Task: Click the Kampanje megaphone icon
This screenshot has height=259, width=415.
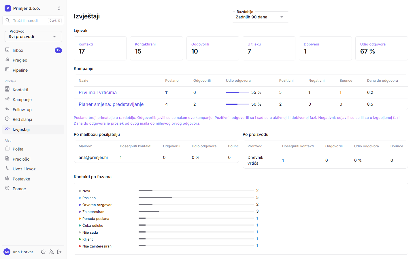Action: pos(7,99)
